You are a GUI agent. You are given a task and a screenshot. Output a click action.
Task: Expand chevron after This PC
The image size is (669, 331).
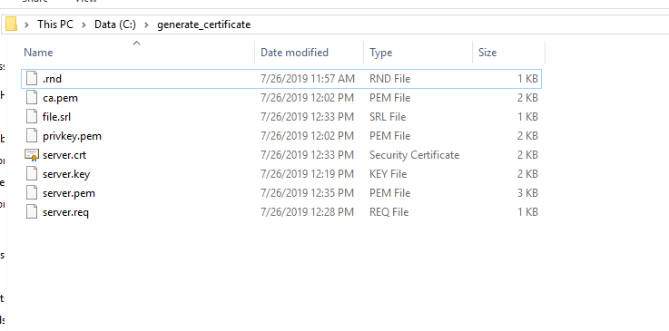pyautogui.click(x=84, y=24)
